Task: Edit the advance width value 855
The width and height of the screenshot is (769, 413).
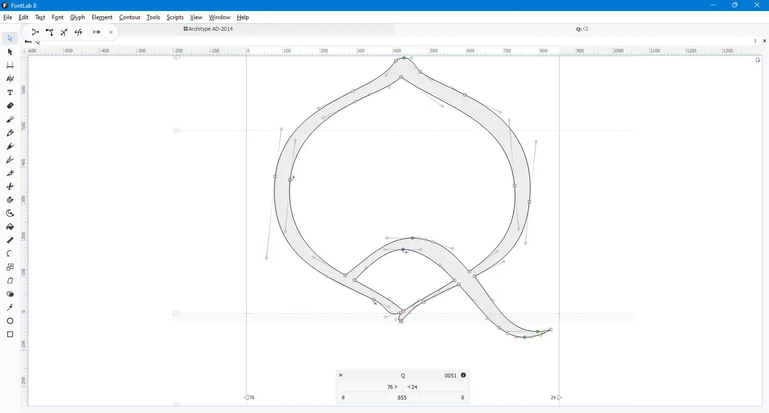Action: click(402, 398)
